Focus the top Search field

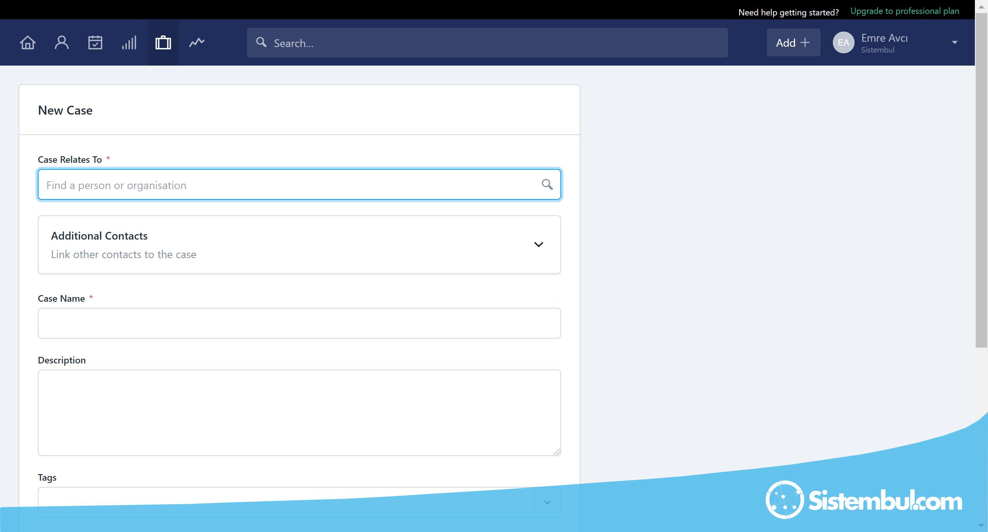[x=487, y=42]
